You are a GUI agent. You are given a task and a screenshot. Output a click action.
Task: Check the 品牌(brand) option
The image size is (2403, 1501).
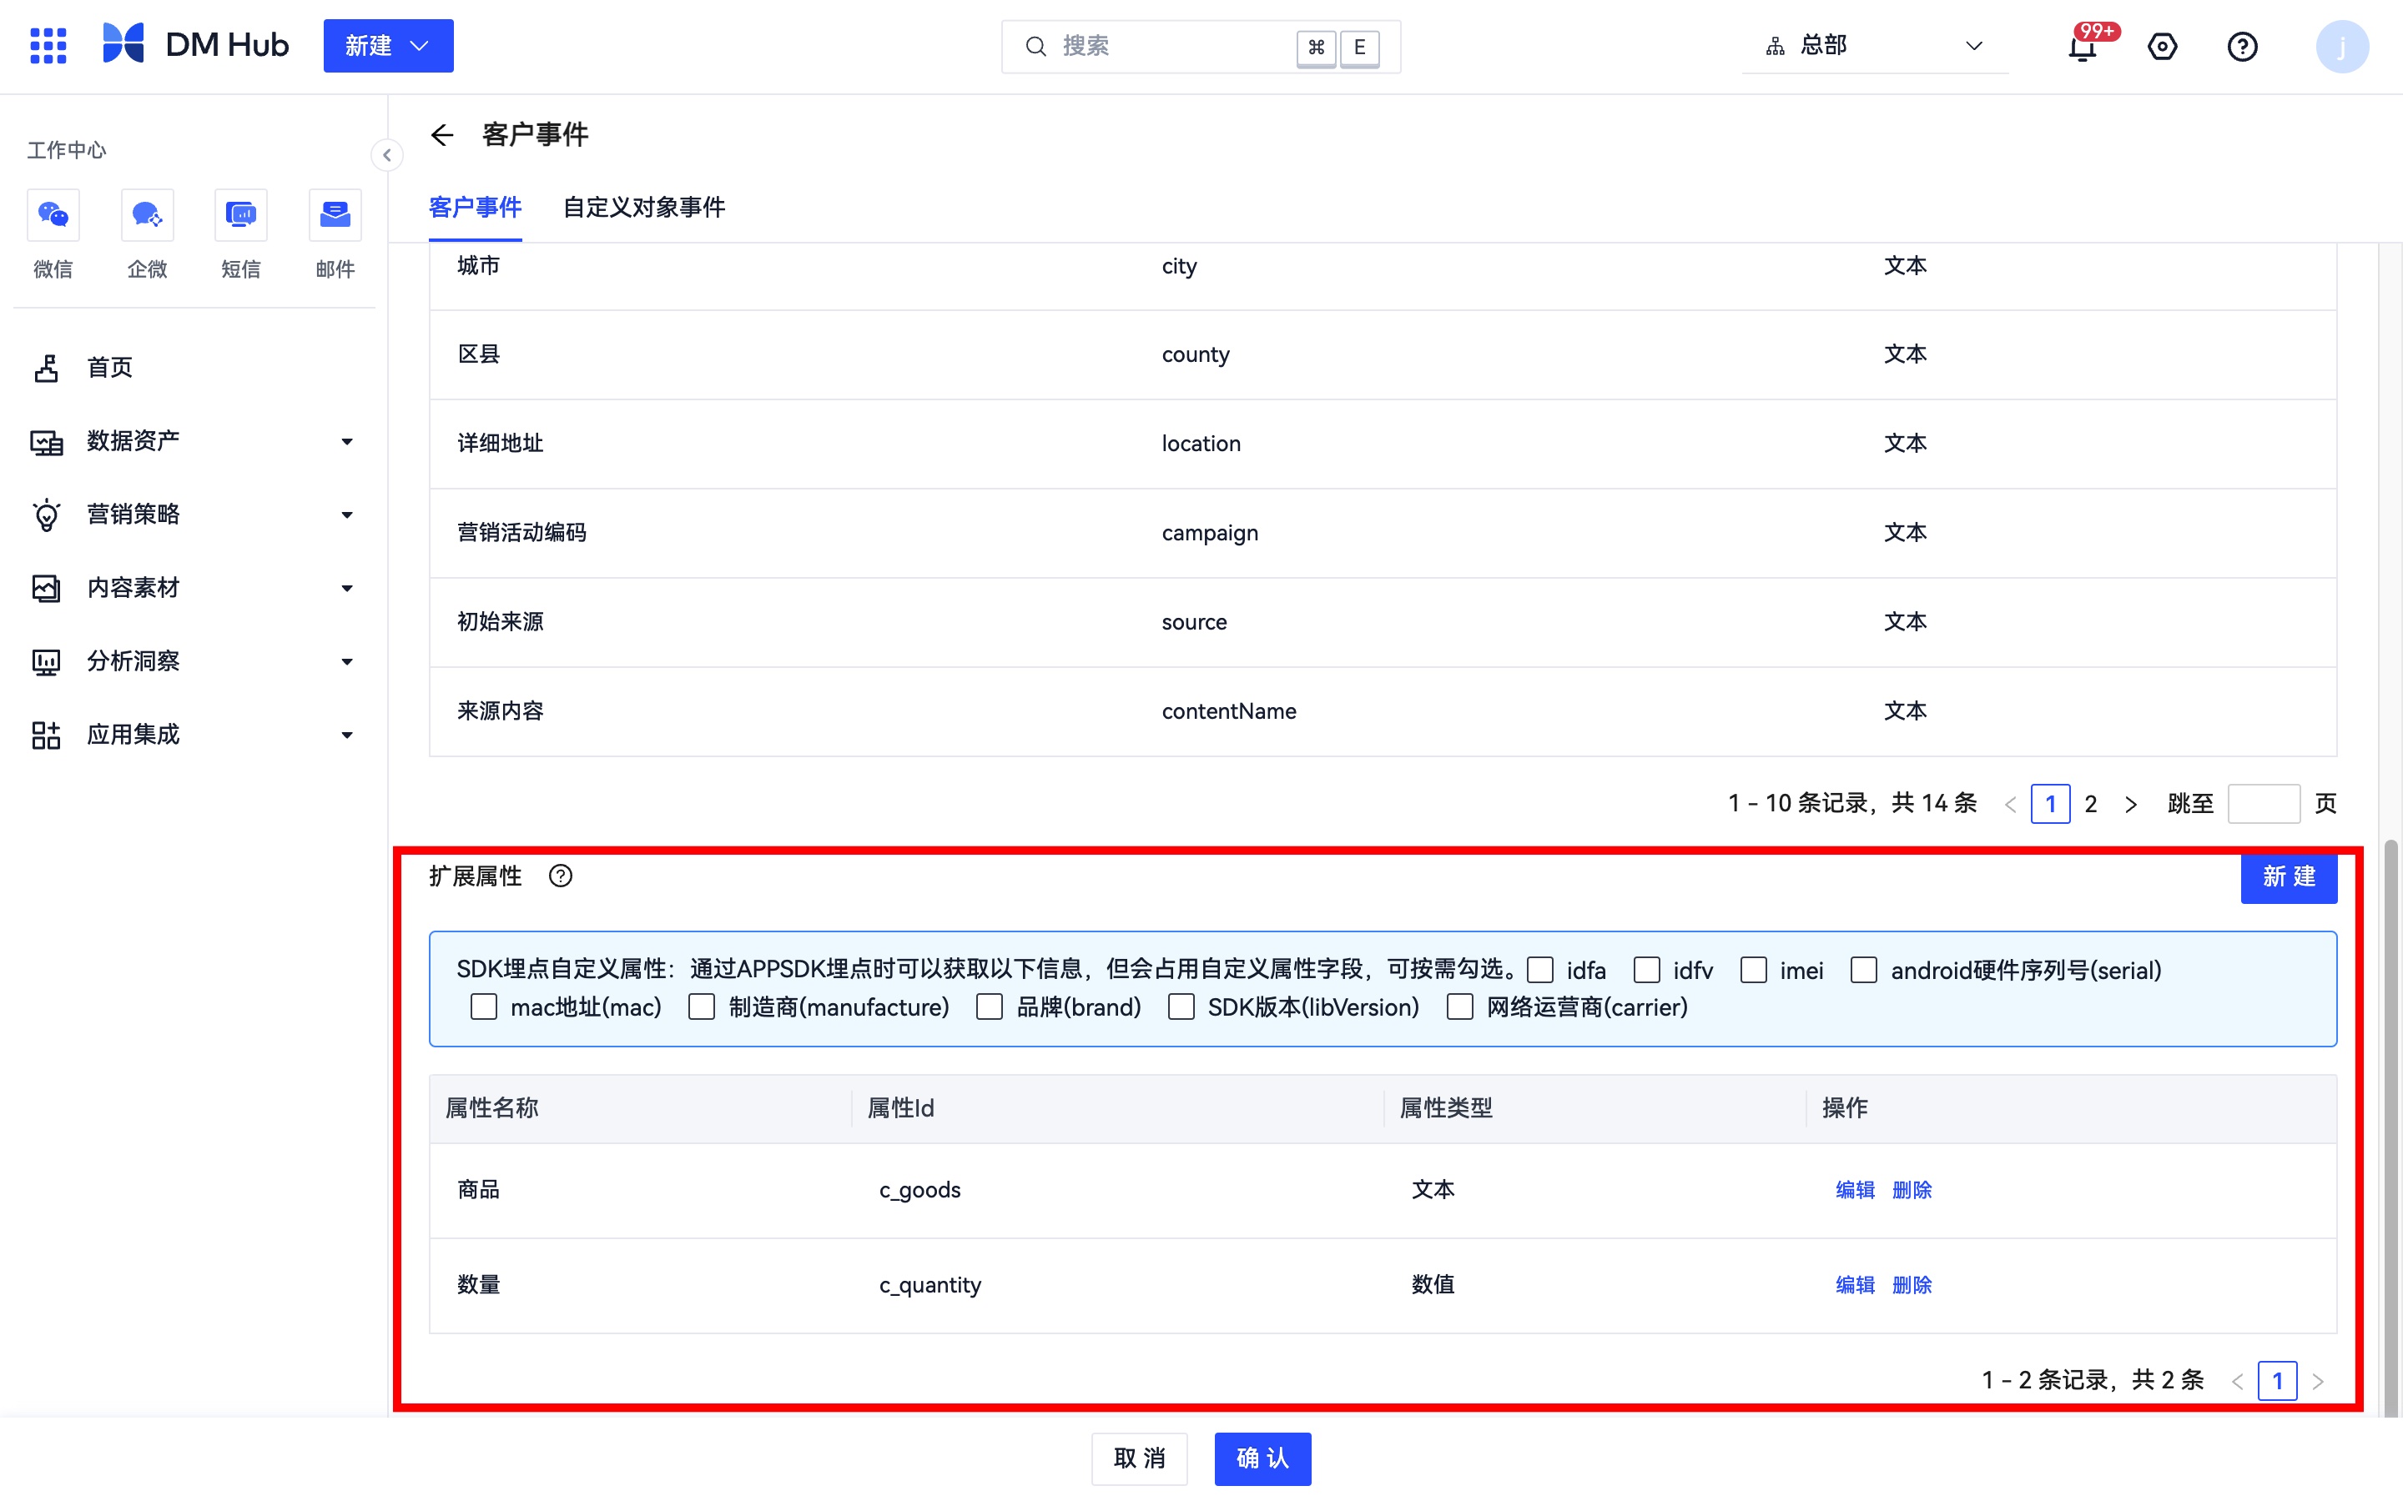(x=989, y=1007)
